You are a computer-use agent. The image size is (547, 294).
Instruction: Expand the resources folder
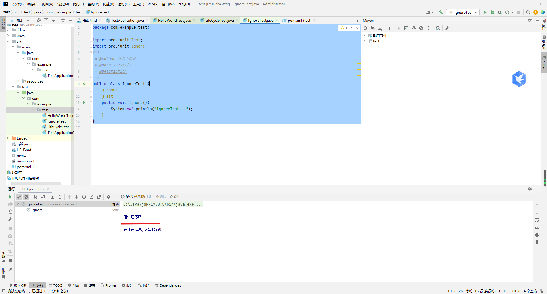click(x=18, y=81)
